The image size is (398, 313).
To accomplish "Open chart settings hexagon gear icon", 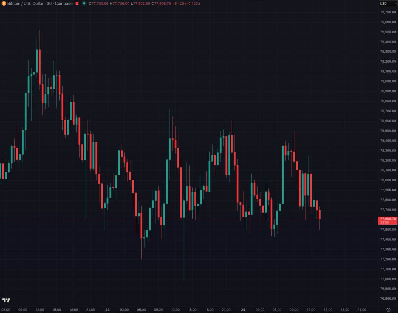I will click(388, 309).
